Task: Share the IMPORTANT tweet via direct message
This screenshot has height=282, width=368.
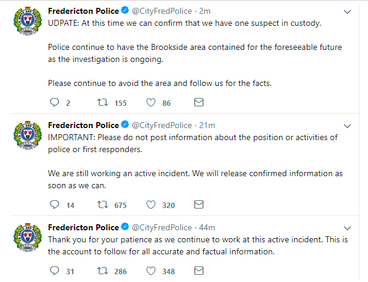Action: (198, 205)
